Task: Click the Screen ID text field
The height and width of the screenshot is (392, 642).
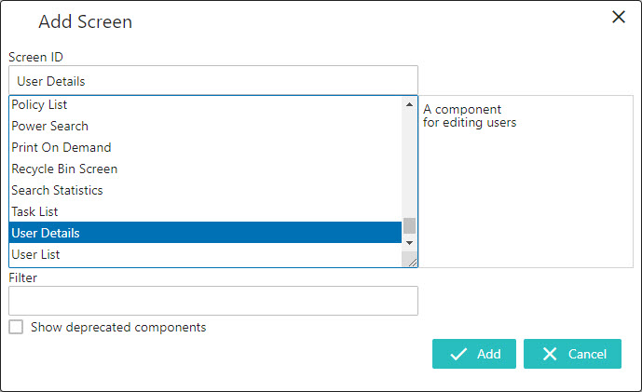Action: [212, 81]
